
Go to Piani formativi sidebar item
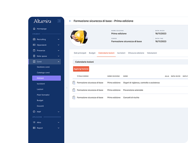coord(43,95)
